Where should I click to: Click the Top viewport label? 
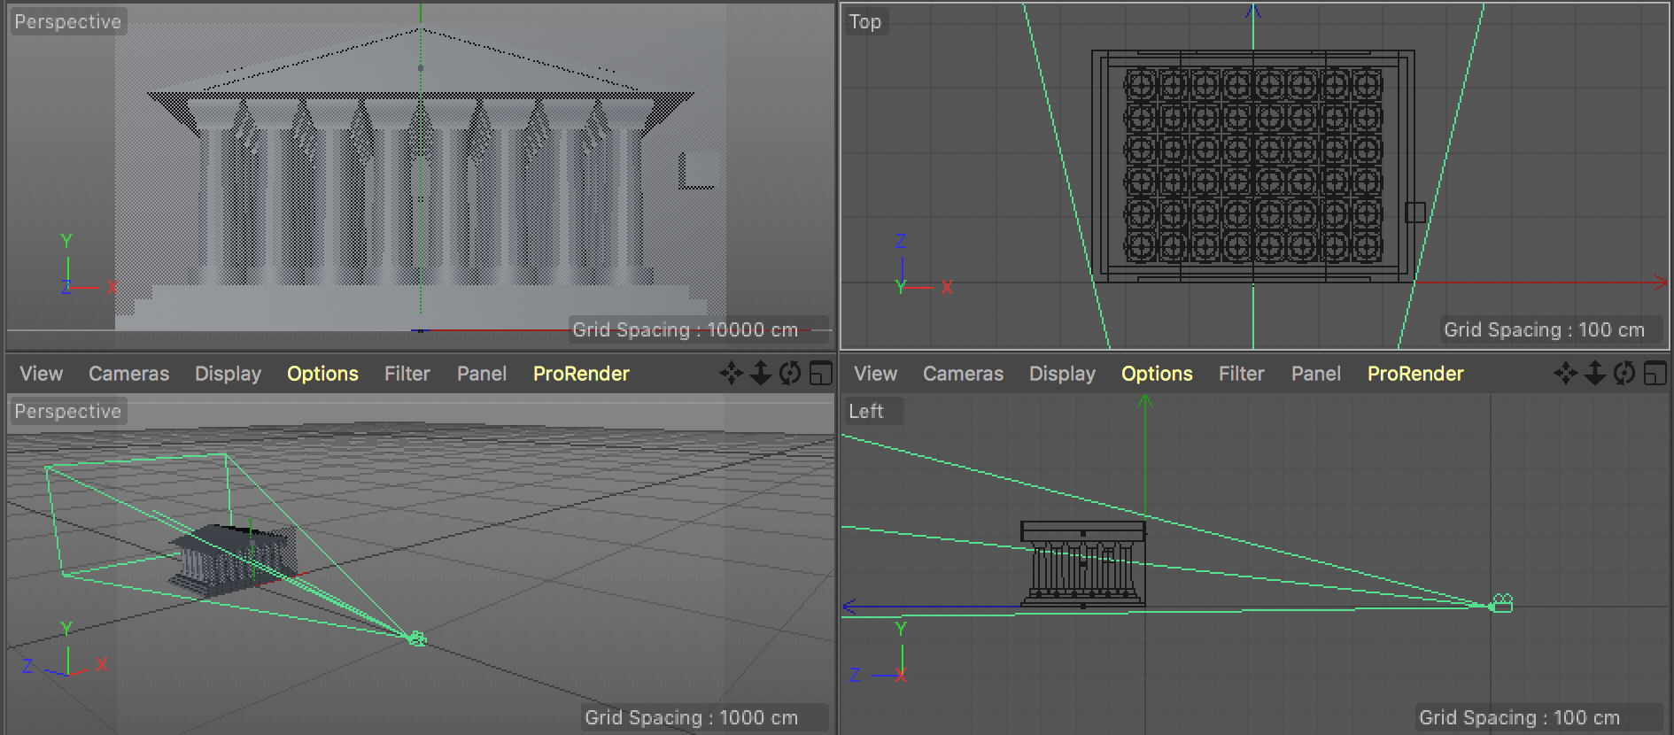(865, 21)
